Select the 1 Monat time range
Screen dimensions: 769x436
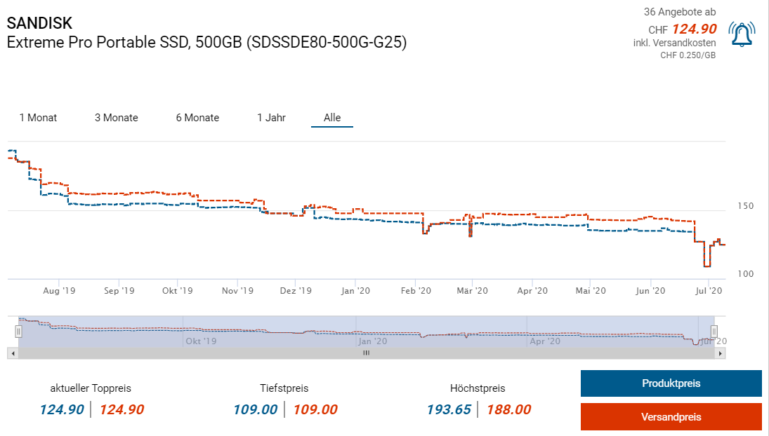point(38,118)
